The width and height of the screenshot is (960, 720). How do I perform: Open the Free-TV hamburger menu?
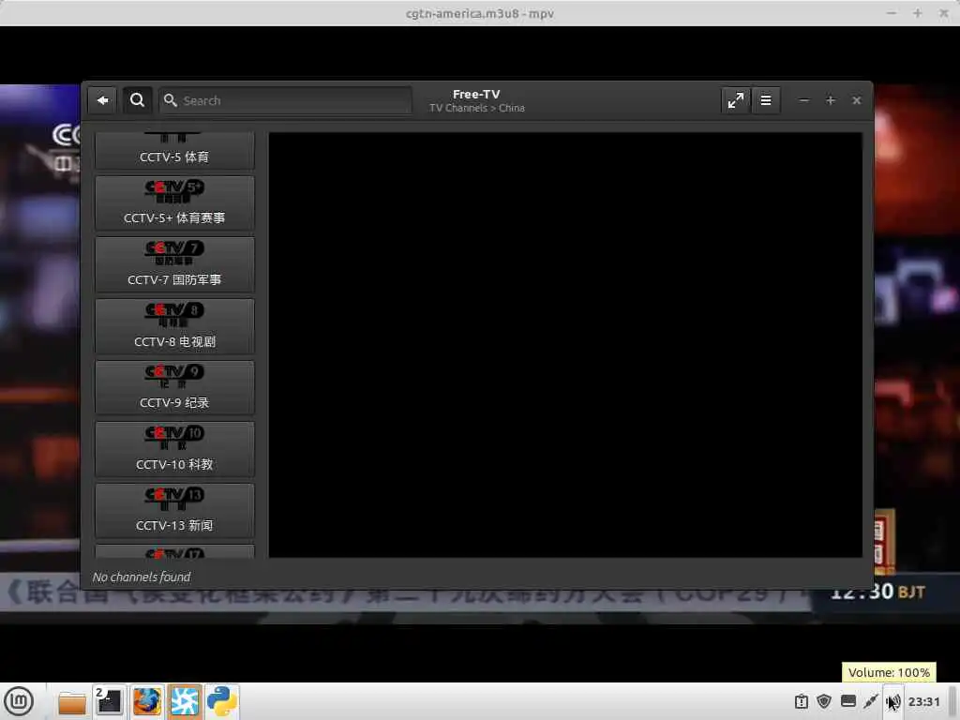tap(765, 100)
